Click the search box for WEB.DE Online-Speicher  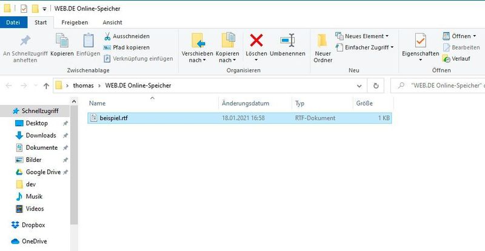(x=438, y=85)
